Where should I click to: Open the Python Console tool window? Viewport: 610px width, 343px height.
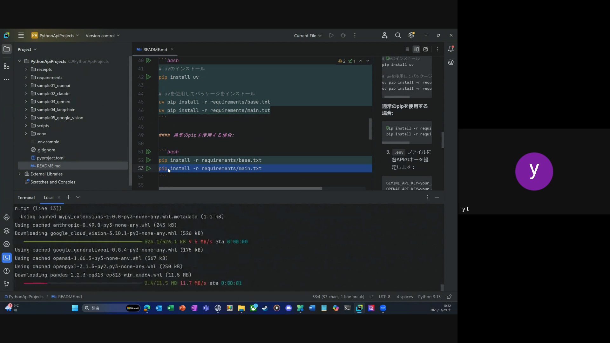click(6, 218)
